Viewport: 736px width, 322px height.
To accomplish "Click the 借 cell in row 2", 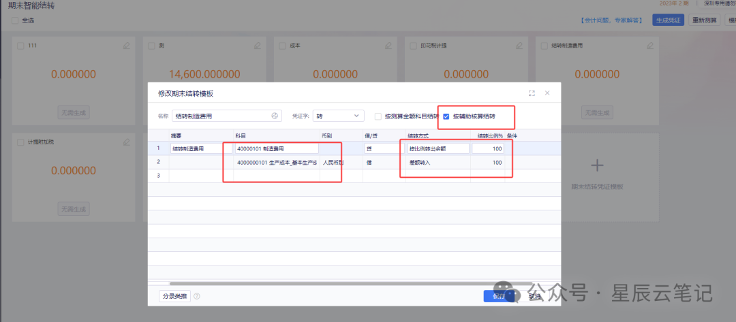I will [x=384, y=163].
